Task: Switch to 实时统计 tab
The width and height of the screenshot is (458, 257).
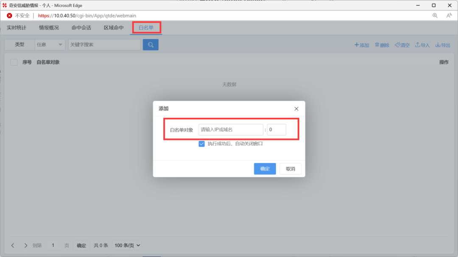Action: point(17,28)
